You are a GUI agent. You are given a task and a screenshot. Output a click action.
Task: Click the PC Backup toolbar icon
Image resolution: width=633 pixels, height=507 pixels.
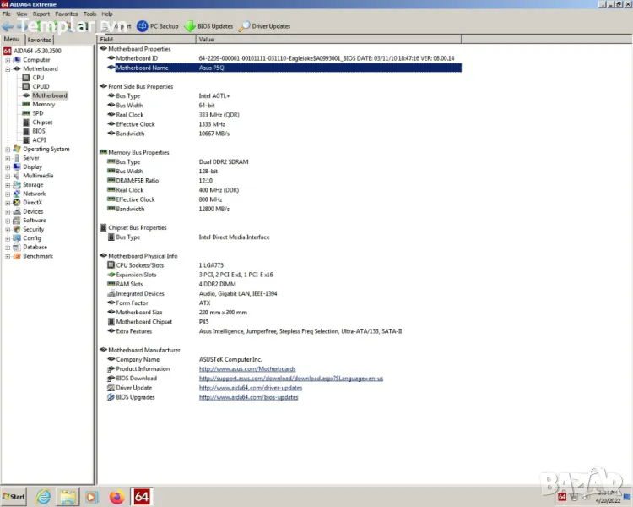[143, 26]
